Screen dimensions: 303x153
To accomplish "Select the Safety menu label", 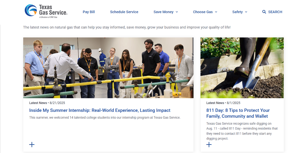I will click(x=237, y=12).
